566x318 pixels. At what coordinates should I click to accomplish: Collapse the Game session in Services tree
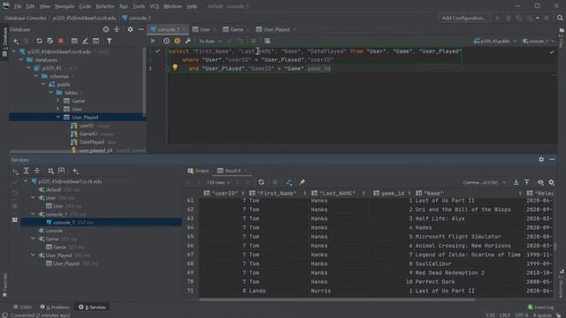click(x=34, y=238)
